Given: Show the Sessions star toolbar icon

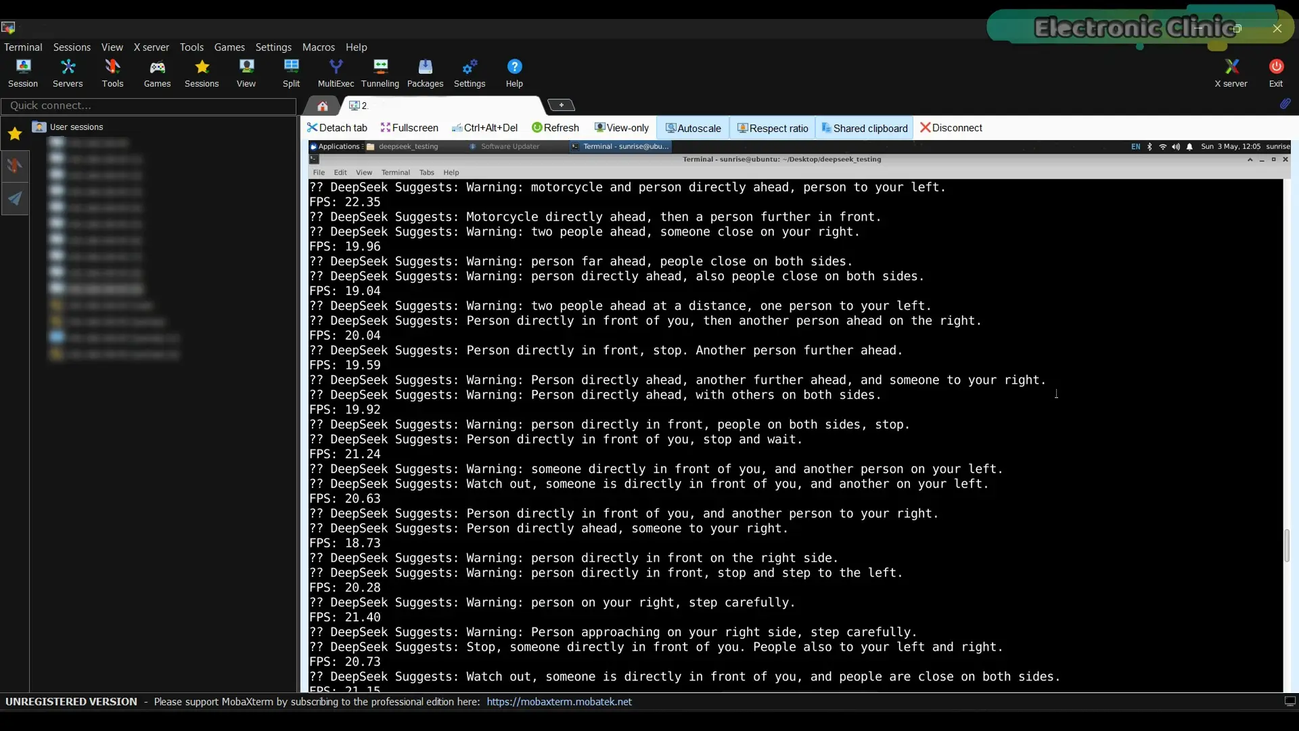Looking at the screenshot, I should click(x=202, y=73).
